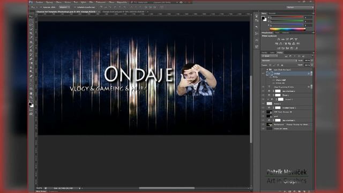This screenshot has height=193, width=343.
Task: Toggle the pixel layer filter in Layers panel
Action: coord(286,56)
